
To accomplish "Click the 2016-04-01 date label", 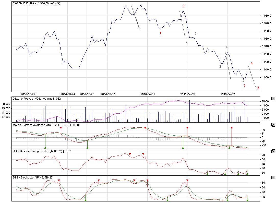I will pos(148,94).
